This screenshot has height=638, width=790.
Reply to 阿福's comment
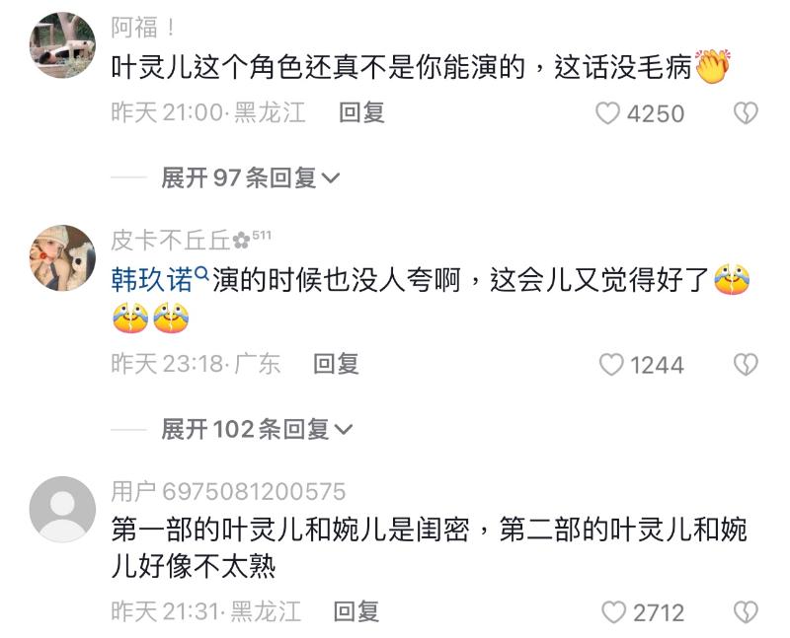(361, 112)
